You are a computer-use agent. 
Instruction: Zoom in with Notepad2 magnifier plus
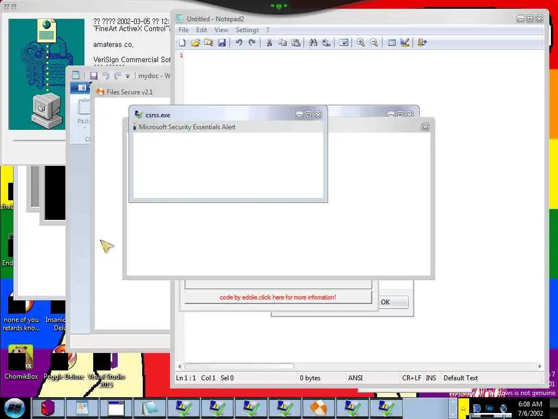361,43
